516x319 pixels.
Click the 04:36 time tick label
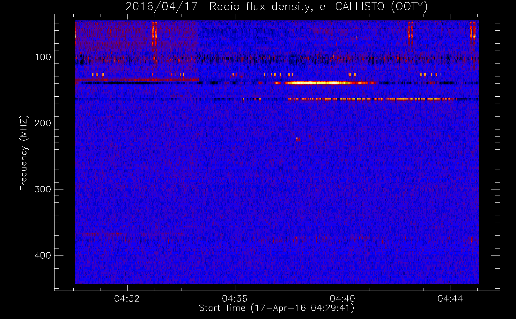(235, 299)
